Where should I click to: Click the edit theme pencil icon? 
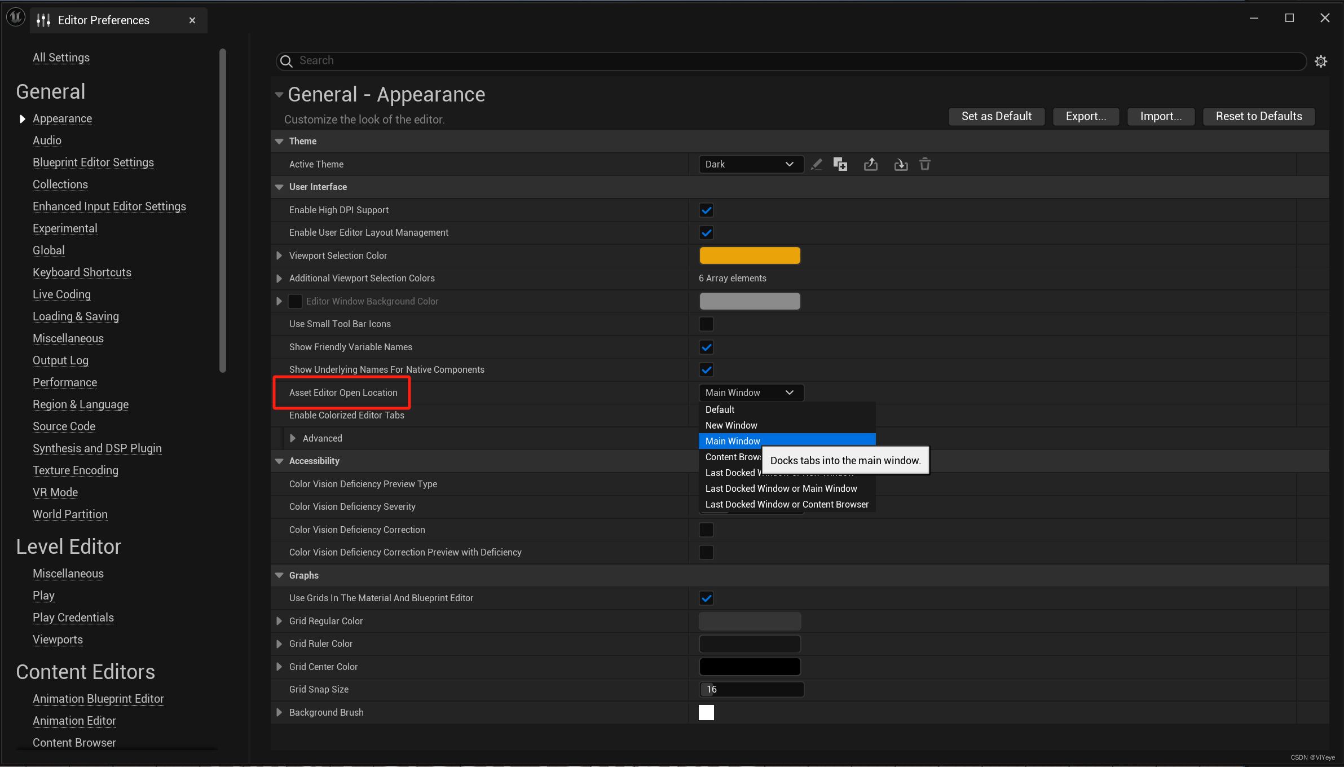pyautogui.click(x=816, y=164)
